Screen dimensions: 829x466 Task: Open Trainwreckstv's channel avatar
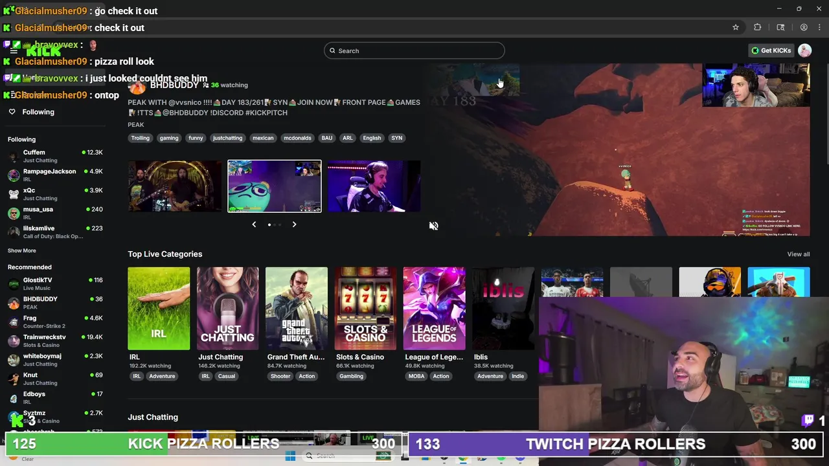point(14,340)
